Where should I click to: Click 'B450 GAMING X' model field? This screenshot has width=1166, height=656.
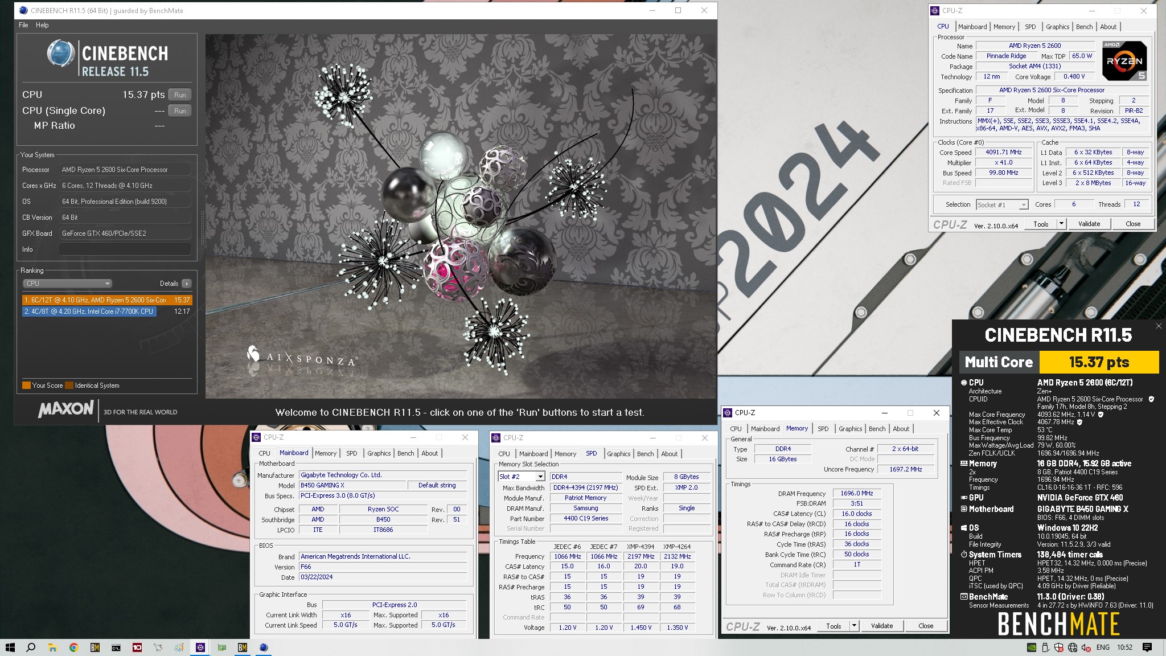pyautogui.click(x=353, y=485)
